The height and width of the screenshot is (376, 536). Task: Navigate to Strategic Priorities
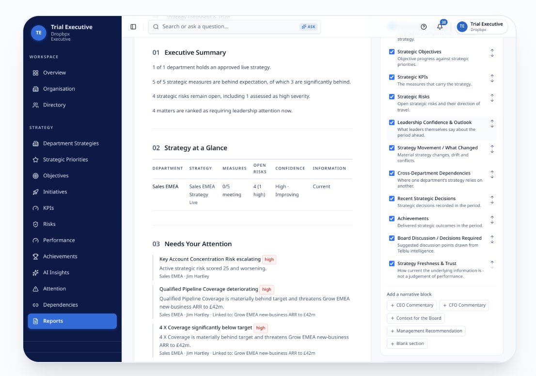[x=72, y=159]
